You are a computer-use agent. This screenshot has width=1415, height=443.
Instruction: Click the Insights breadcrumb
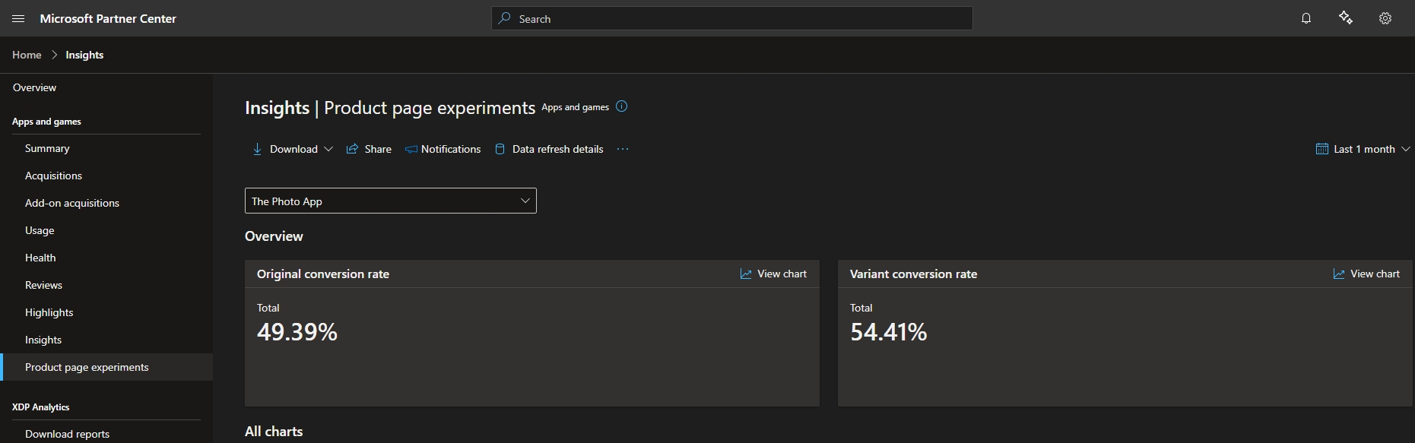[x=84, y=55]
